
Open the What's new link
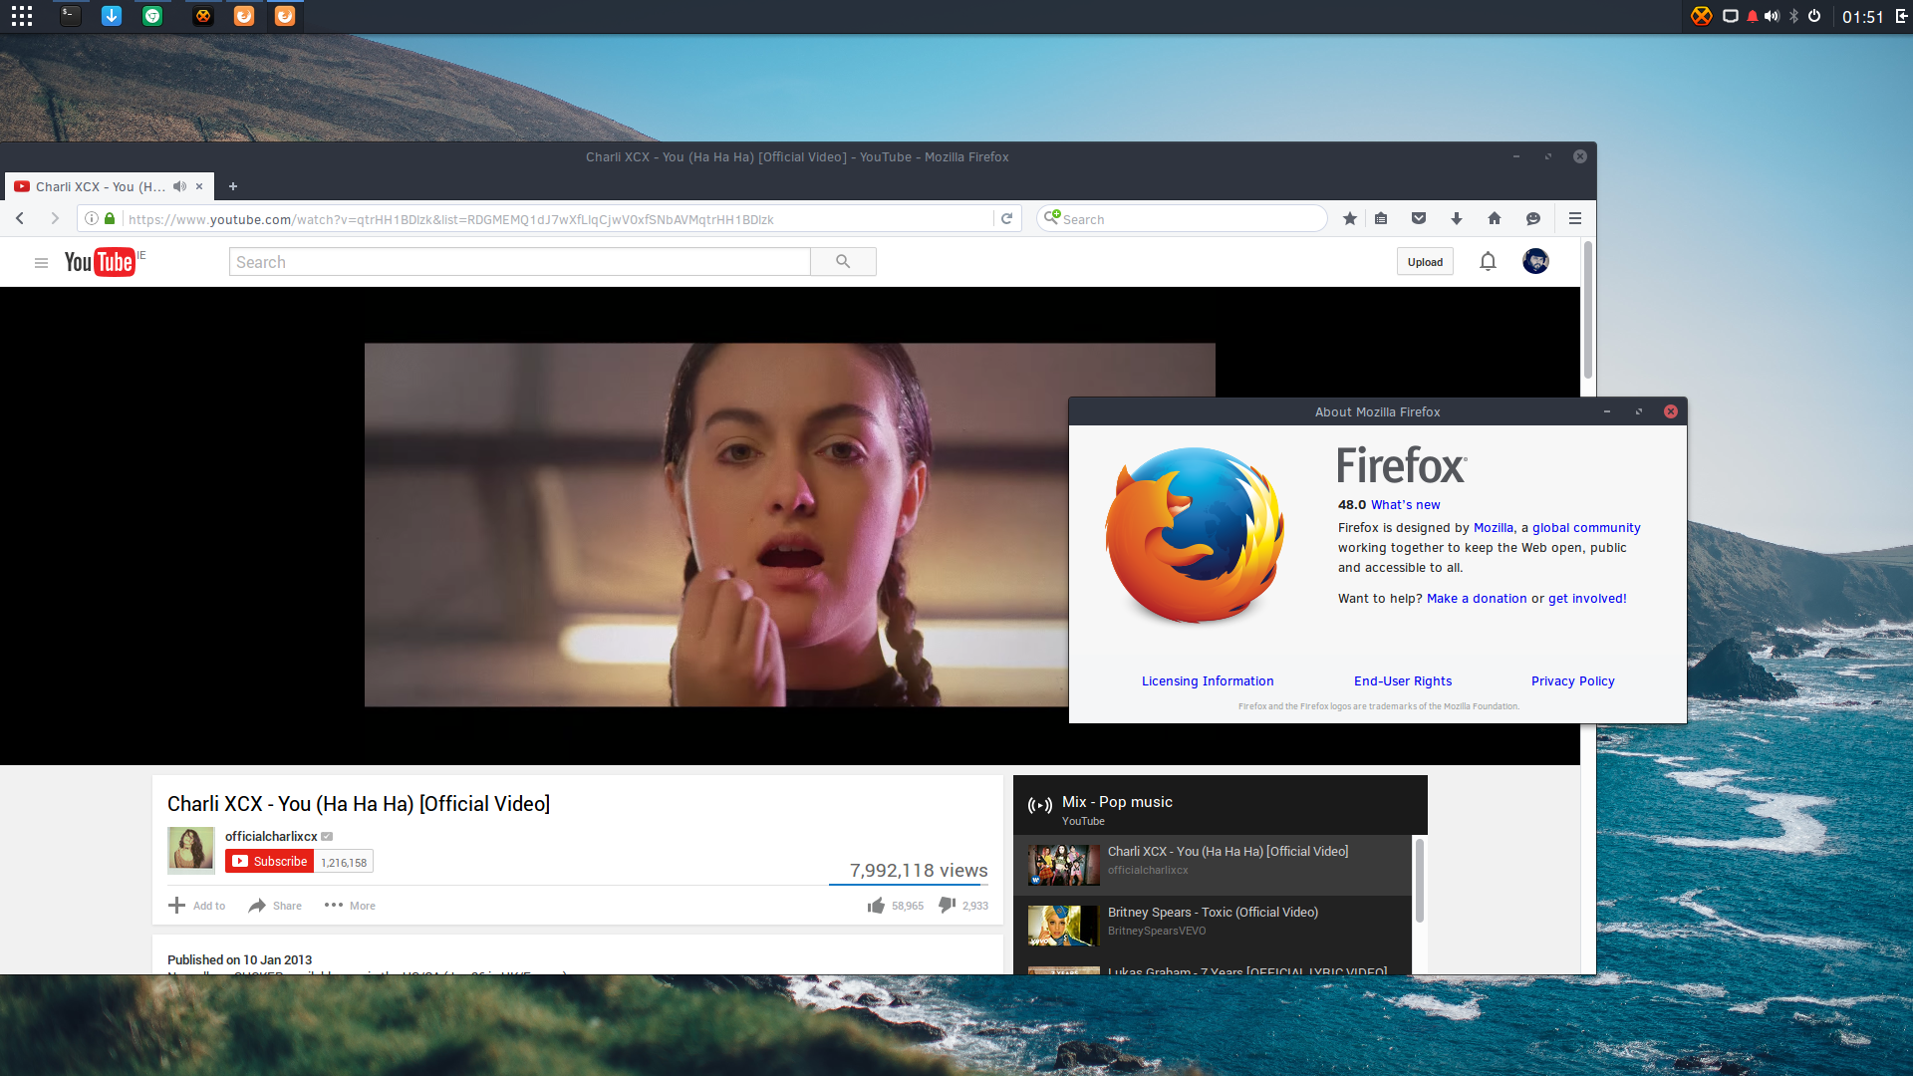(x=1405, y=505)
